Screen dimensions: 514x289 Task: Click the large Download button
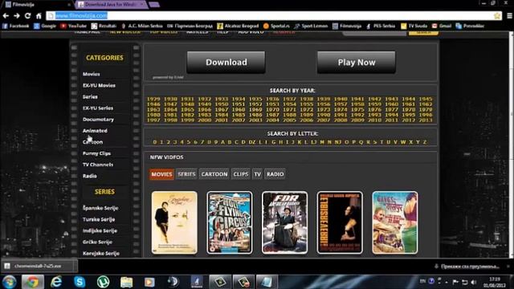click(226, 63)
